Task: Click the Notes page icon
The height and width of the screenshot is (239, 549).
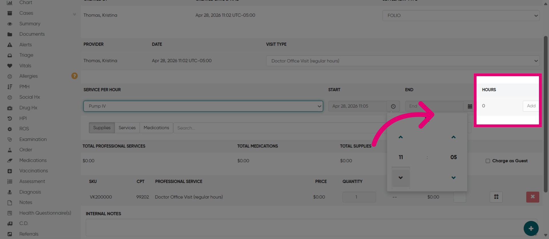Action: click(x=10, y=202)
